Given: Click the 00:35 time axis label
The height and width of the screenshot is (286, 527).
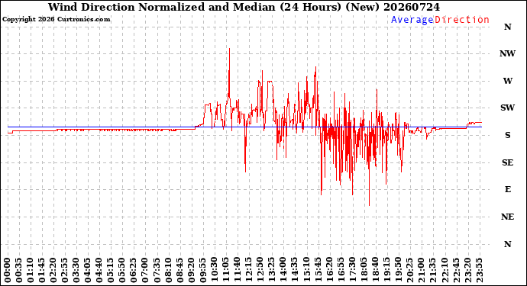Looking at the screenshot, I should click(x=19, y=270).
